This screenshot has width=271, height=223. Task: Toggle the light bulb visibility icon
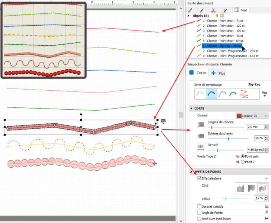point(222,16)
